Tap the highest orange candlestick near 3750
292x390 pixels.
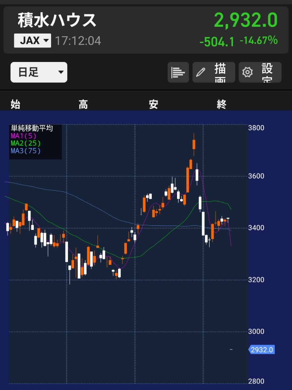click(x=194, y=145)
